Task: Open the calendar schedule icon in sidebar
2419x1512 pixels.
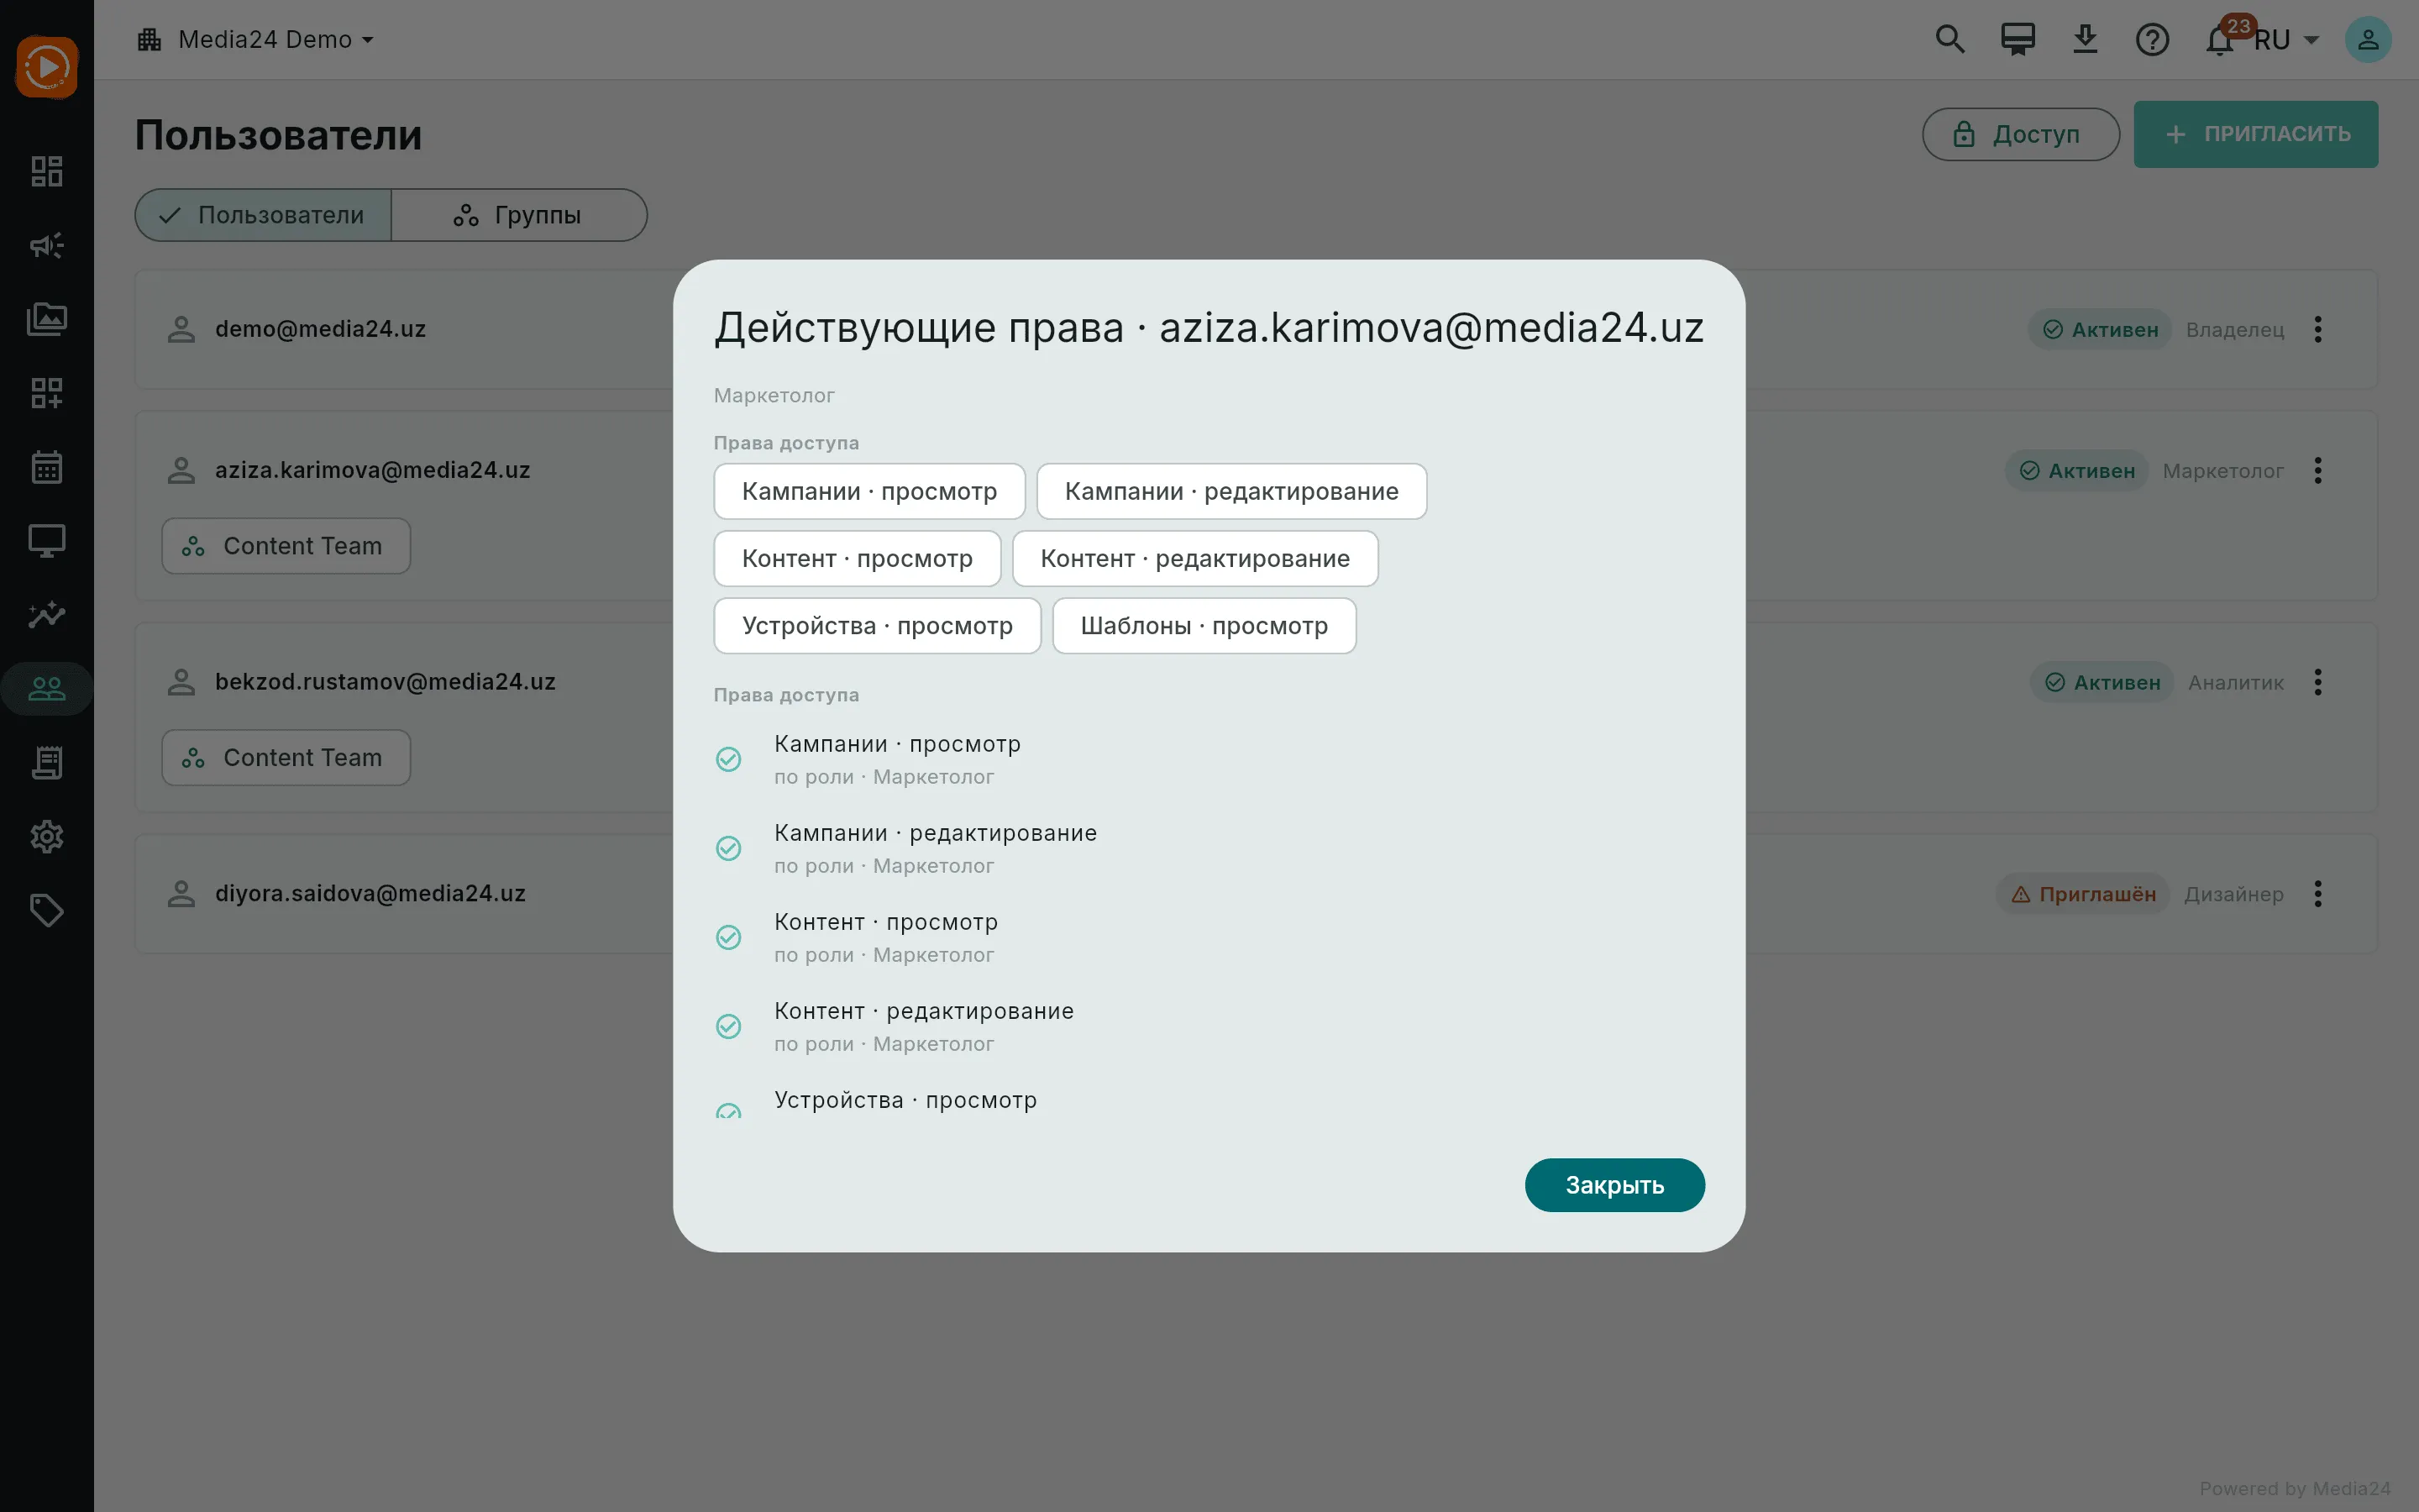Action: (x=47, y=467)
